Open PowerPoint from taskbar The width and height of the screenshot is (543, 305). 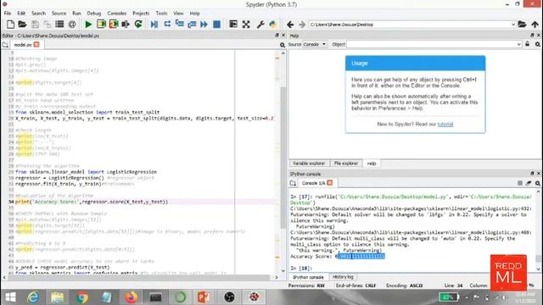[x=204, y=297]
